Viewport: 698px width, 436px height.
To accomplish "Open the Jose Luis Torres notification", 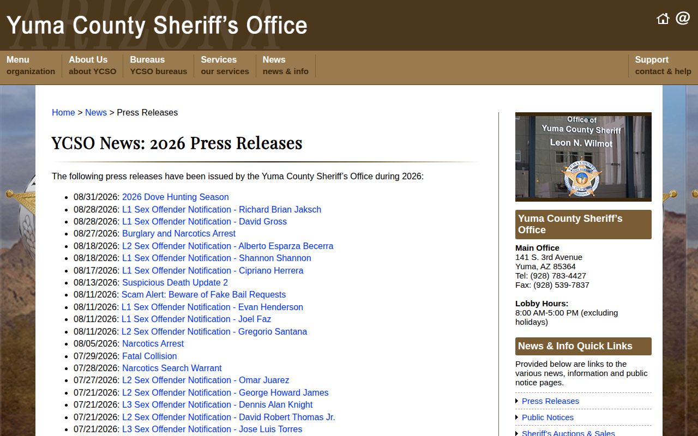I will tap(212, 429).
